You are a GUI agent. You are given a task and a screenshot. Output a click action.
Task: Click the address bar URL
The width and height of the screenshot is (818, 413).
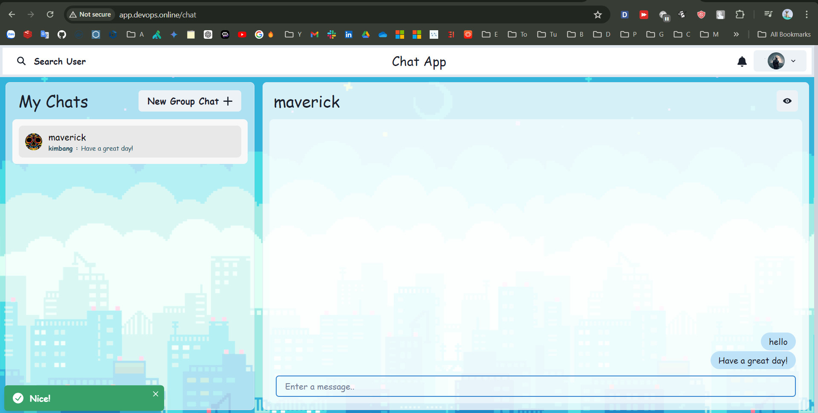pos(158,15)
